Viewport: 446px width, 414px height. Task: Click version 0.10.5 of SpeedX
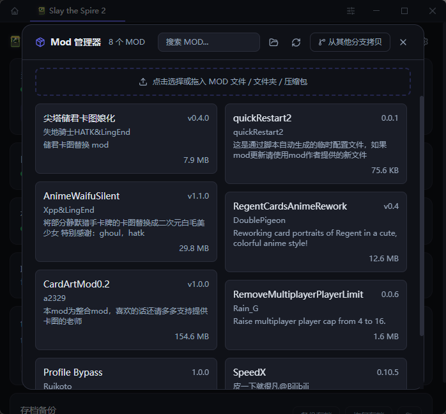(387, 372)
